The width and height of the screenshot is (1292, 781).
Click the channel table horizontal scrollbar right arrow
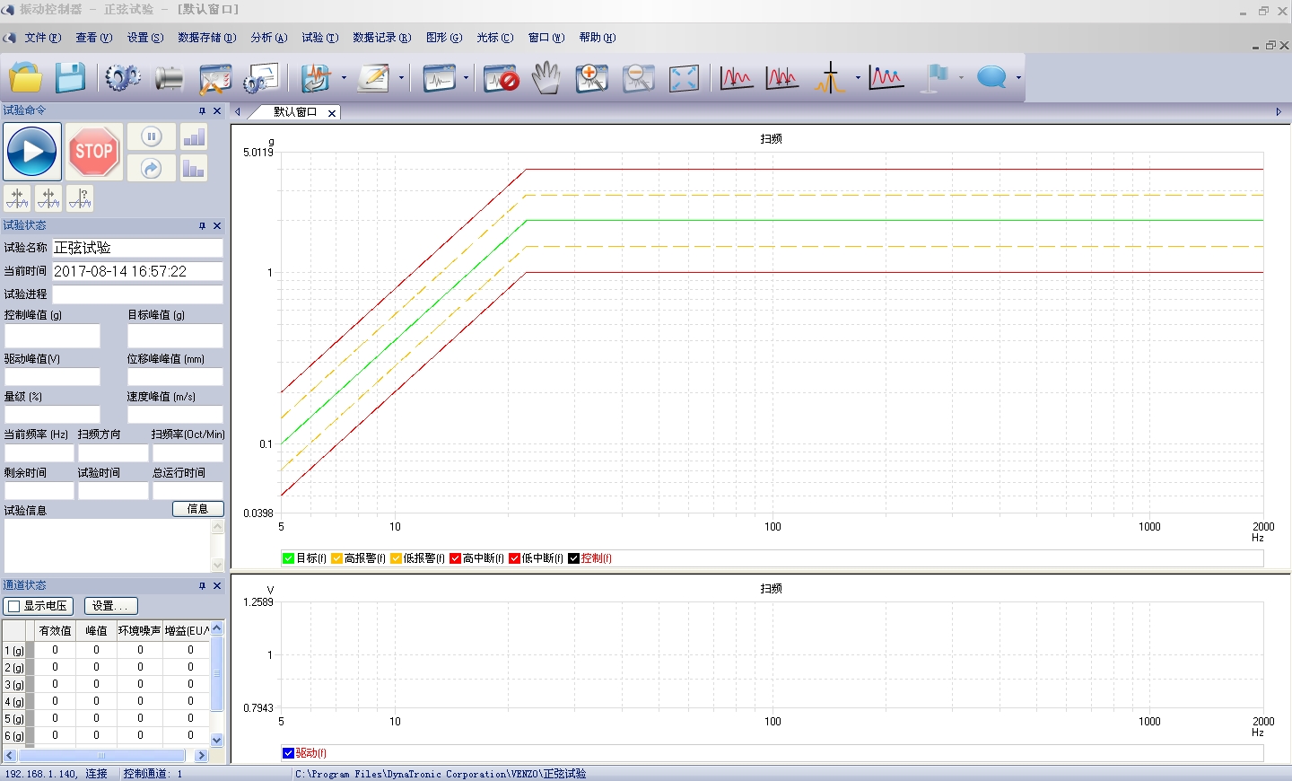pos(201,756)
